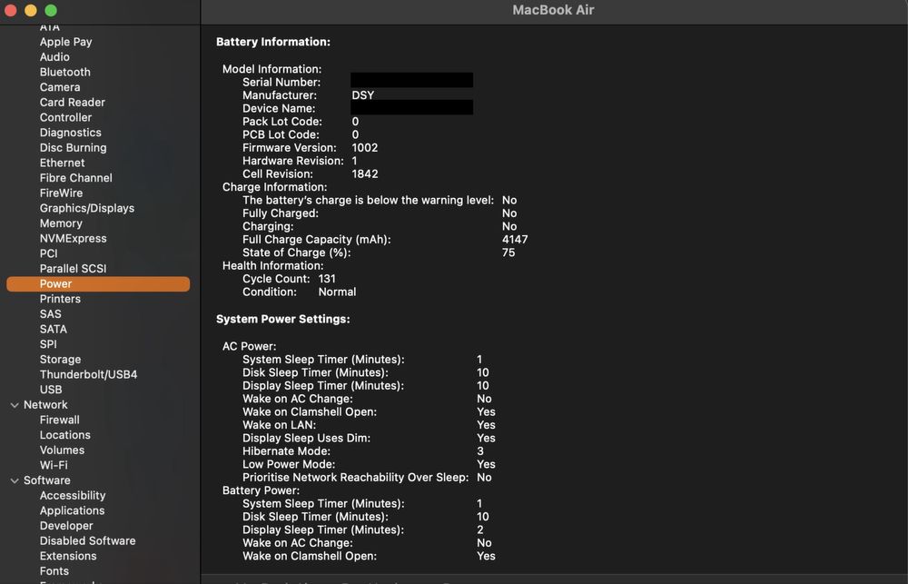
Task: Click Condition value Normal
Action: 337,292
